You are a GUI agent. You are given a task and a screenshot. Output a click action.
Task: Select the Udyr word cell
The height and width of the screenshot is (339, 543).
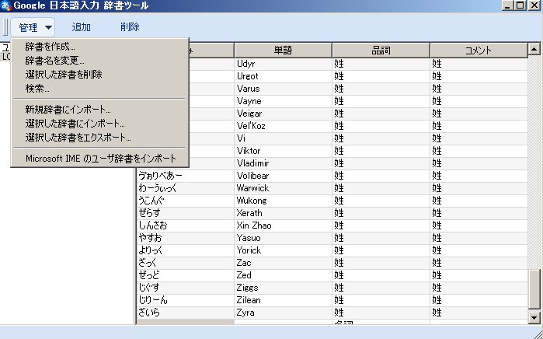click(283, 64)
